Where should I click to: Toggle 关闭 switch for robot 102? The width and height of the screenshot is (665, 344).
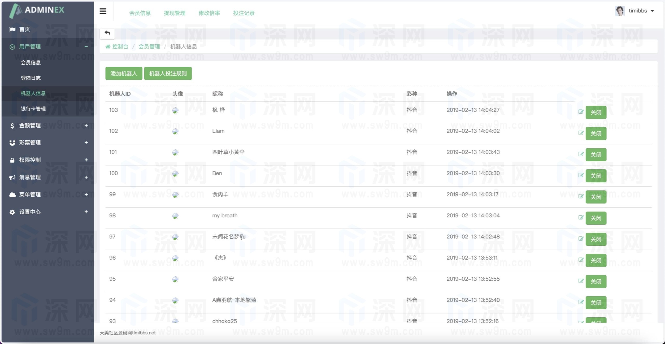click(x=596, y=134)
